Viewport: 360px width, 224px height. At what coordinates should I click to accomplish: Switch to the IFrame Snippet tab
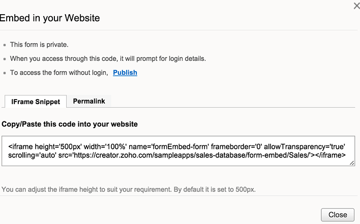pyautogui.click(x=36, y=102)
